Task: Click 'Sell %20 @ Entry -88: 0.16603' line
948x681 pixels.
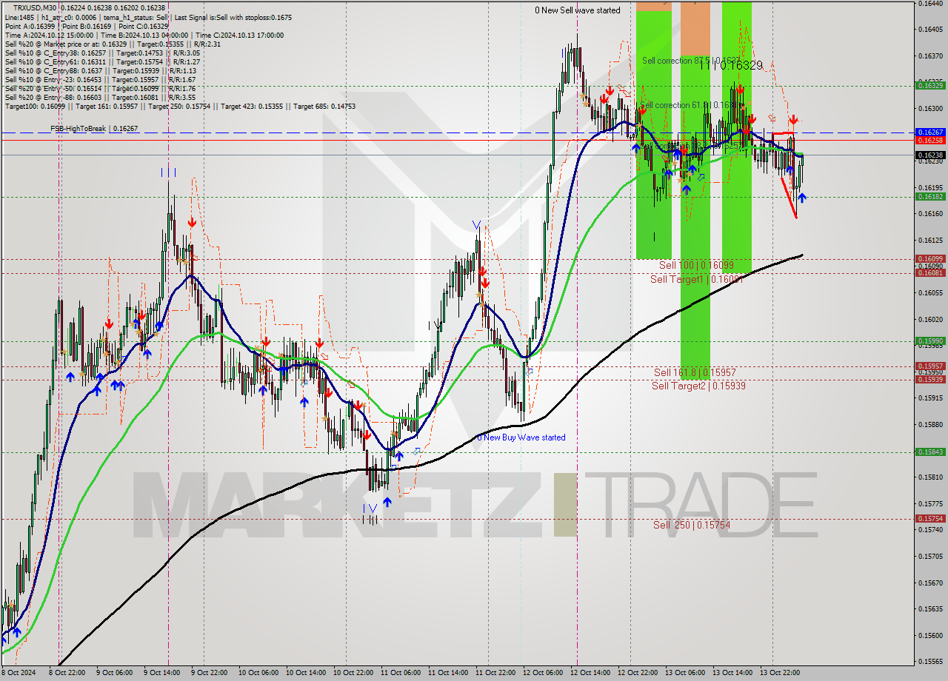Action: 100,97
